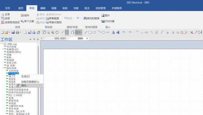Go to previous page icon
The width and height of the screenshot is (203, 115).
30,32
